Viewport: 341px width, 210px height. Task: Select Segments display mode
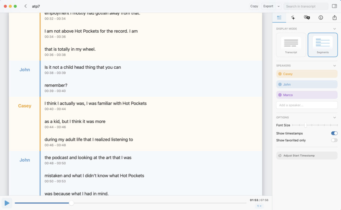323,45
